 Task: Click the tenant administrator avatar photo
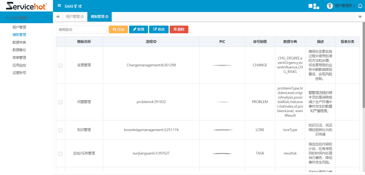coord(330,6)
